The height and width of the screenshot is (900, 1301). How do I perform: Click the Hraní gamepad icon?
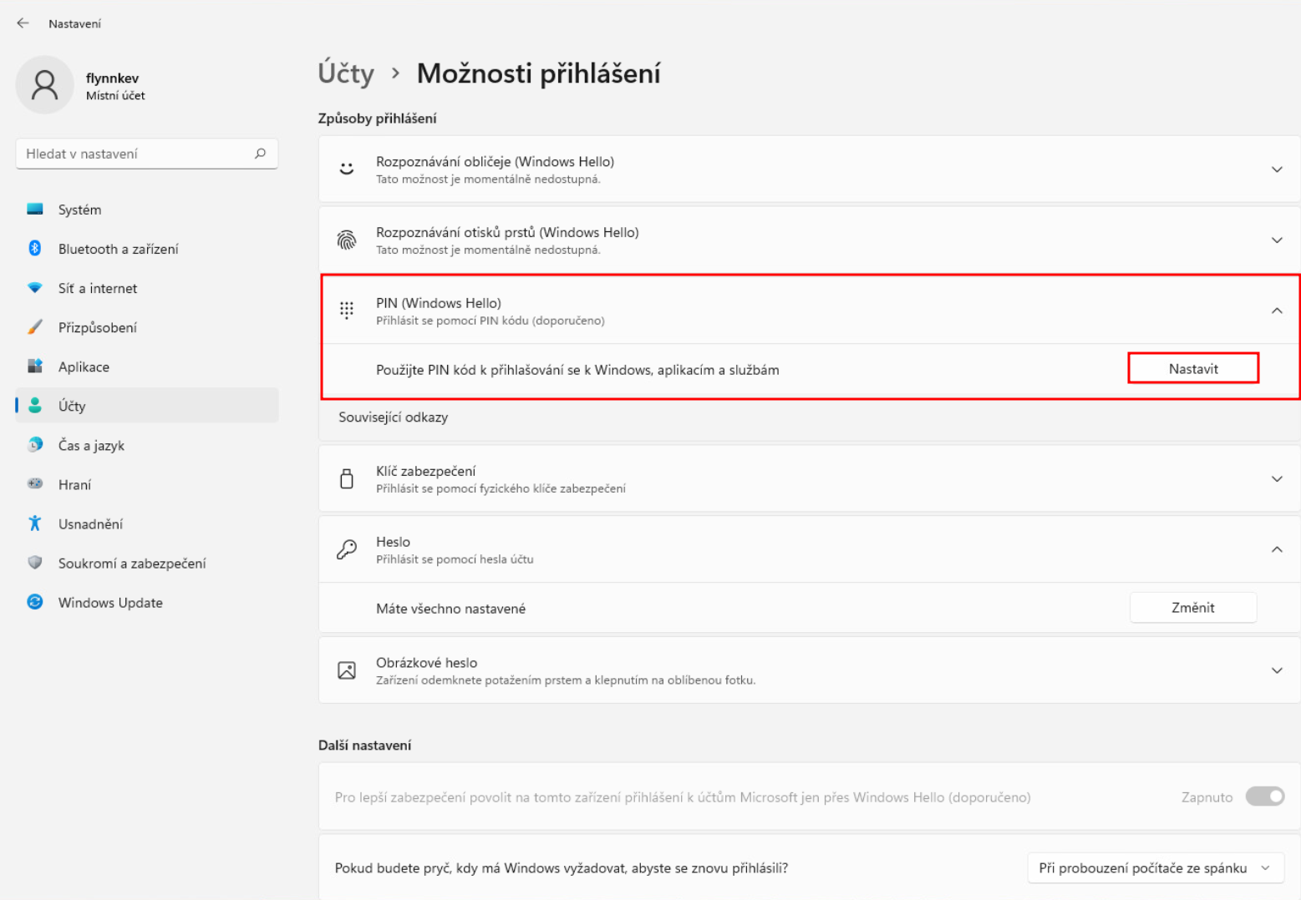pyautogui.click(x=35, y=484)
